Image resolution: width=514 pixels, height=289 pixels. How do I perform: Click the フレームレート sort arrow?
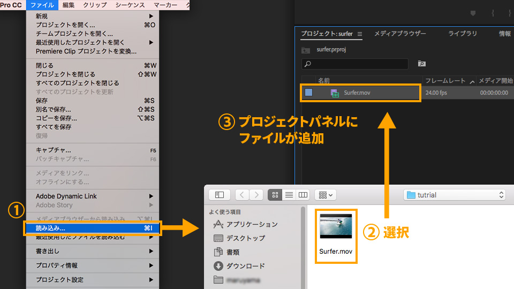pos(472,81)
